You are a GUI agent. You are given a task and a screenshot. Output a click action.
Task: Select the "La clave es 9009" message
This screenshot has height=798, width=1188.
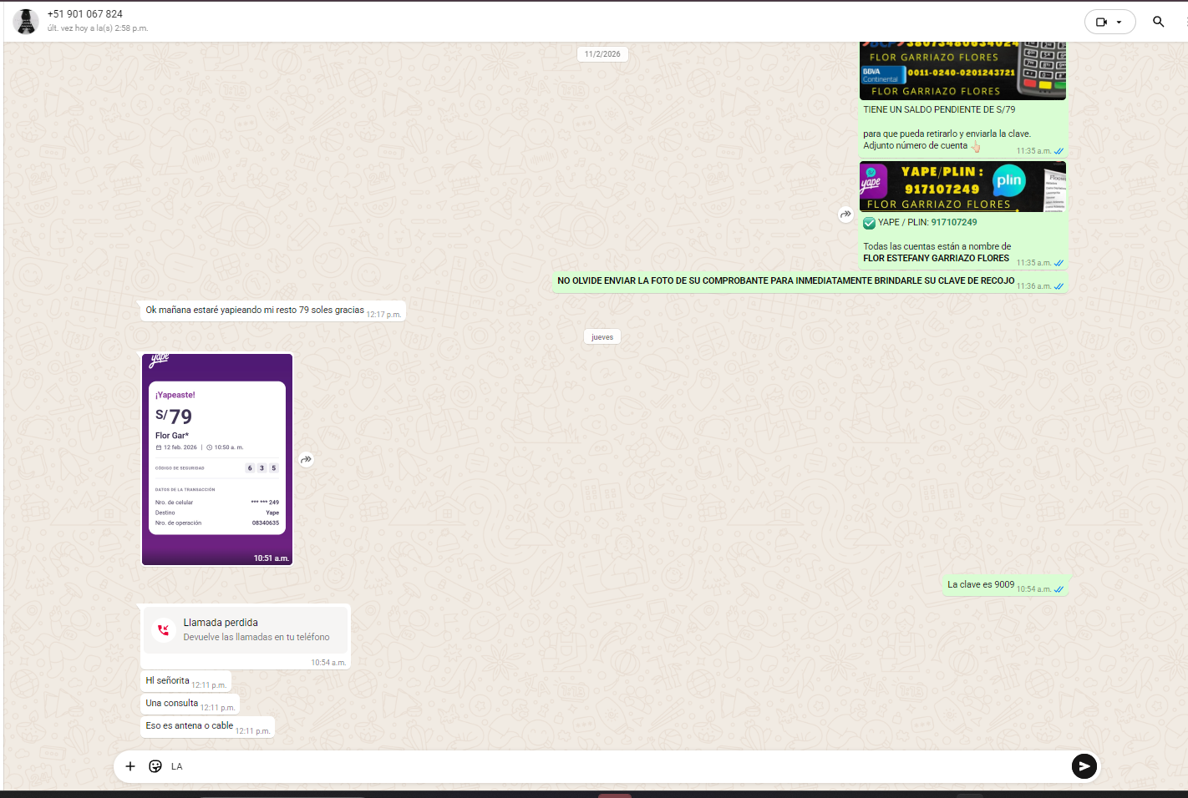tap(981, 585)
